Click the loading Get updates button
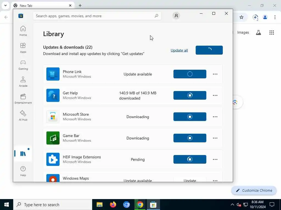 [x=209, y=50]
